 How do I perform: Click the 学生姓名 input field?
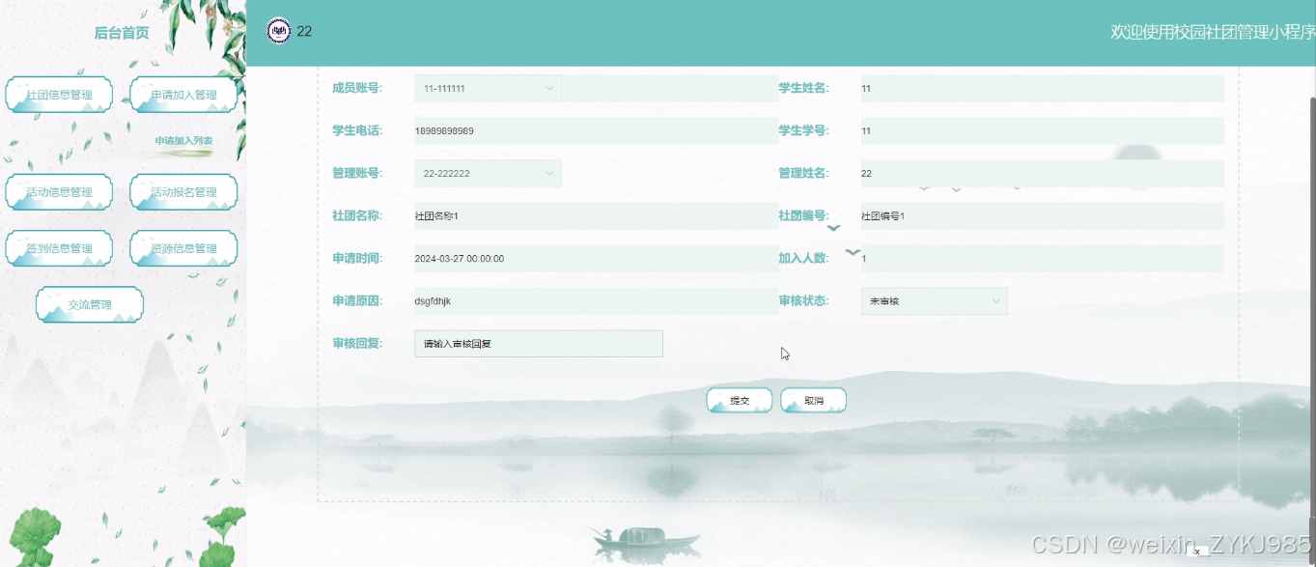(1043, 88)
